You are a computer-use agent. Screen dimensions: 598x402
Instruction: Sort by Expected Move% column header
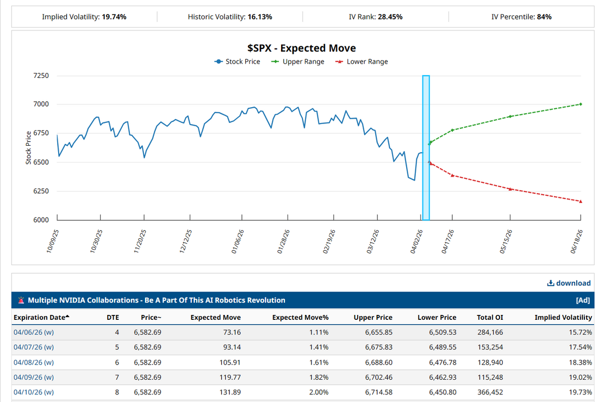300,318
